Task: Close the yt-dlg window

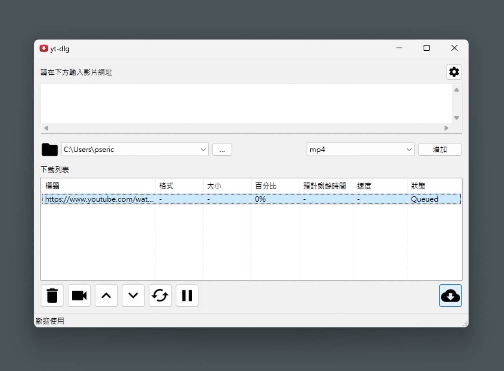Action: click(454, 48)
